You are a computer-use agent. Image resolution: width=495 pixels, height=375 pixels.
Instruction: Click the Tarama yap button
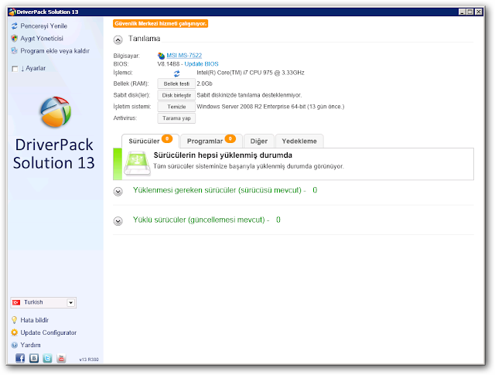point(176,118)
